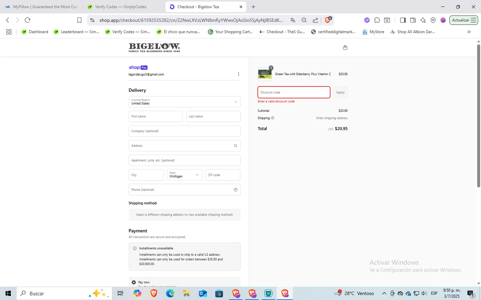This screenshot has height=300, width=481.
Task: Bookmark this page icon
Action: tap(79, 20)
